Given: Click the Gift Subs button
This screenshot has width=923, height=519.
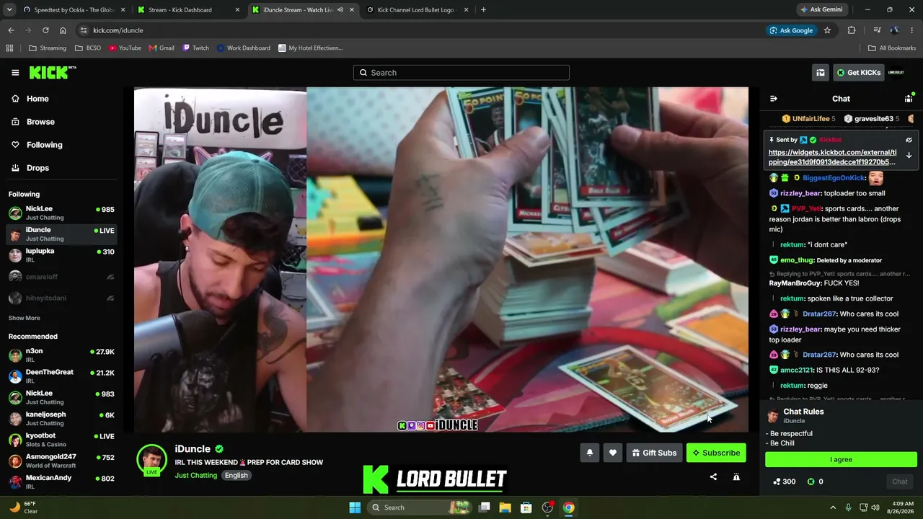Looking at the screenshot, I should point(654,453).
